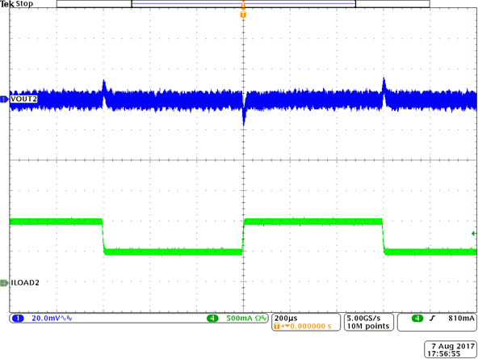Click the blue channel 1 badge
This screenshot has width=478, height=359.
(18, 319)
